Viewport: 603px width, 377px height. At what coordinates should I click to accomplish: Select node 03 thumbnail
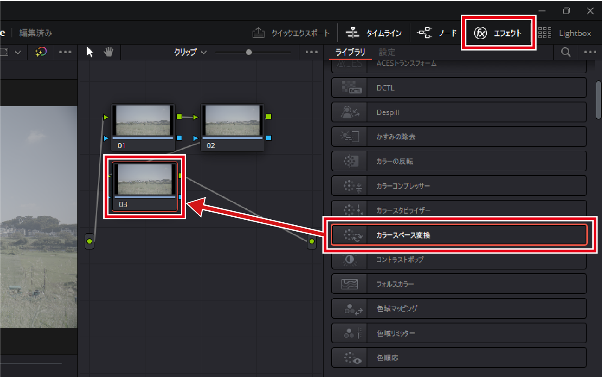(145, 180)
